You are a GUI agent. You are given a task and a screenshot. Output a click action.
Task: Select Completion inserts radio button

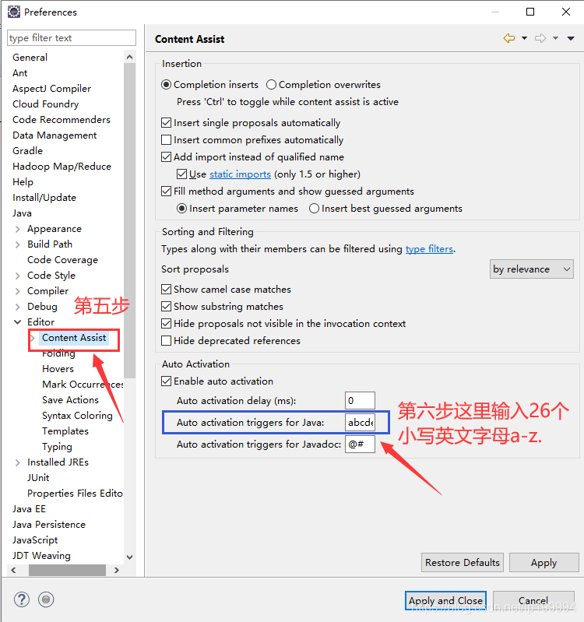(x=166, y=85)
